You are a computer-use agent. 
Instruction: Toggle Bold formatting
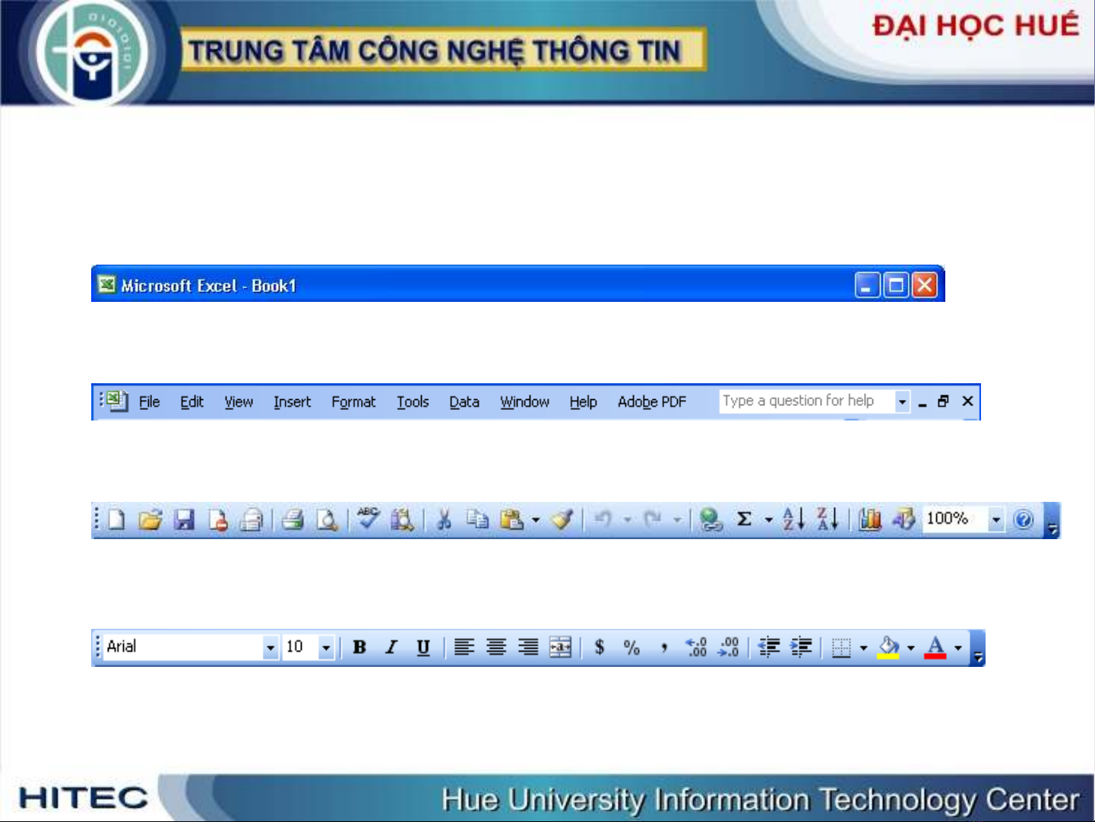(359, 648)
